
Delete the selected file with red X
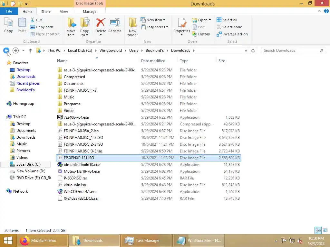point(101,25)
